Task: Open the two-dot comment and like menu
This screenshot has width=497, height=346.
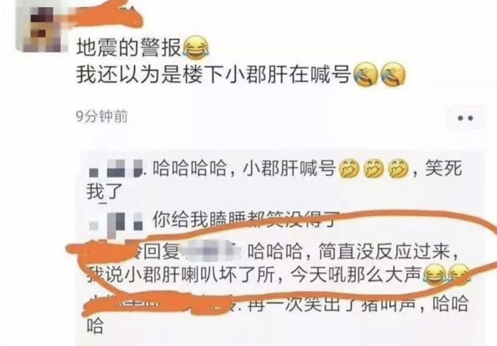Action: tap(465, 118)
